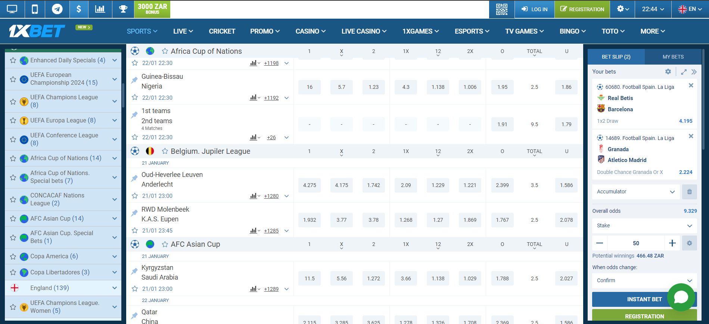Screen dimensions: 709x324
Task: Open the CASINO menu
Action: [311, 31]
